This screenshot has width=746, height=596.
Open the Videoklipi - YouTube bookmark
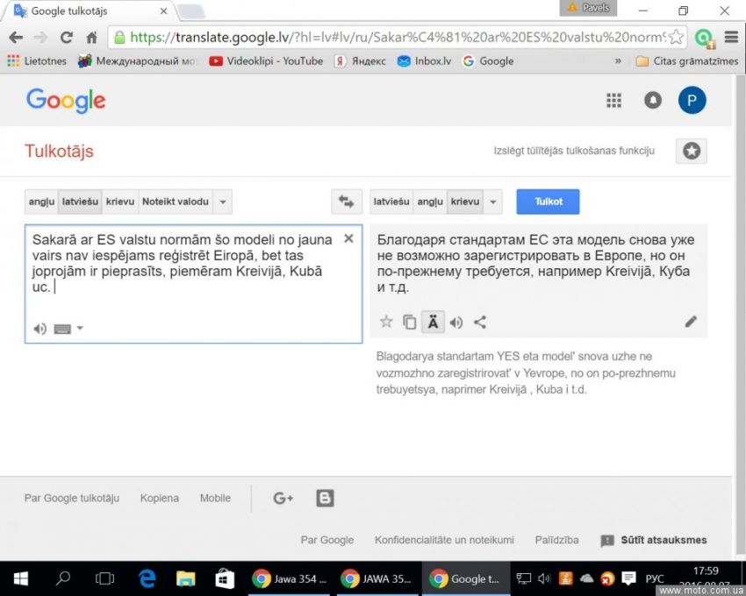[x=266, y=60]
